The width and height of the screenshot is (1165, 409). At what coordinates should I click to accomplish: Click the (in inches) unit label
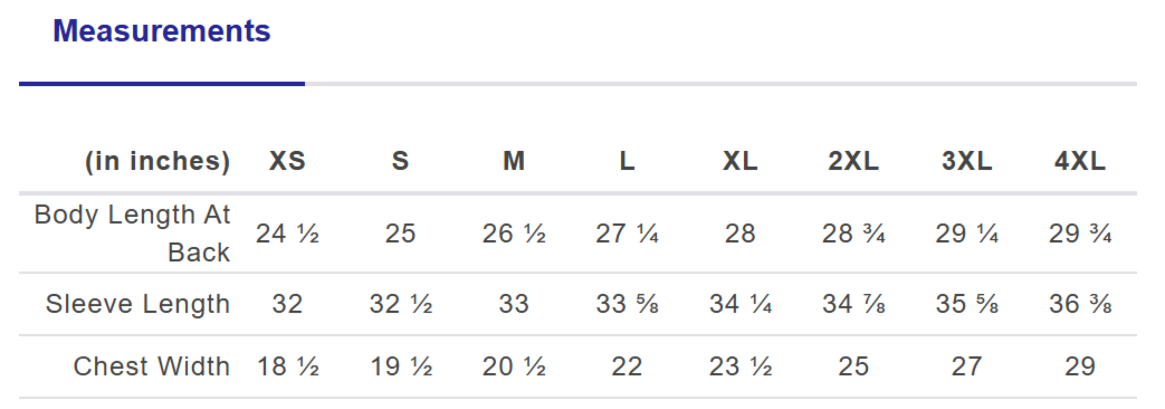coord(158,162)
